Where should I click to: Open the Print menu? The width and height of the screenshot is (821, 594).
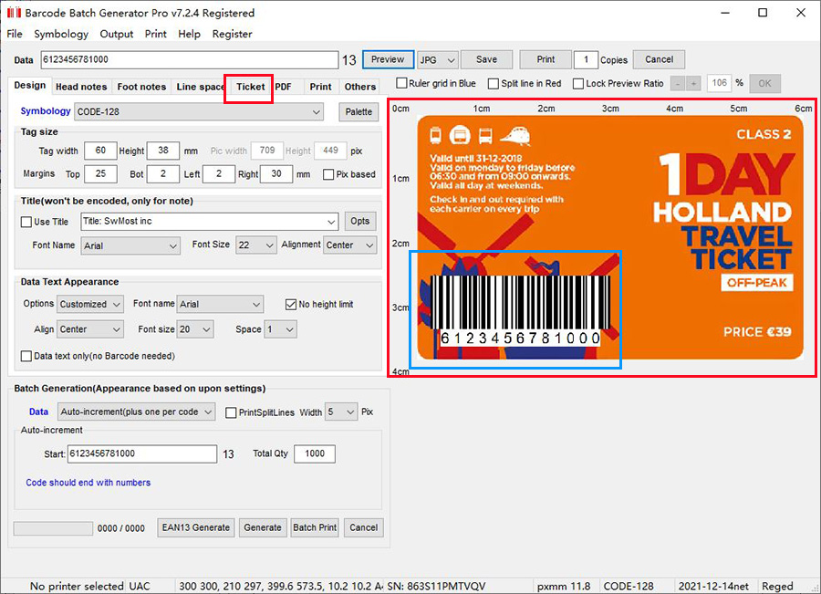click(x=155, y=34)
